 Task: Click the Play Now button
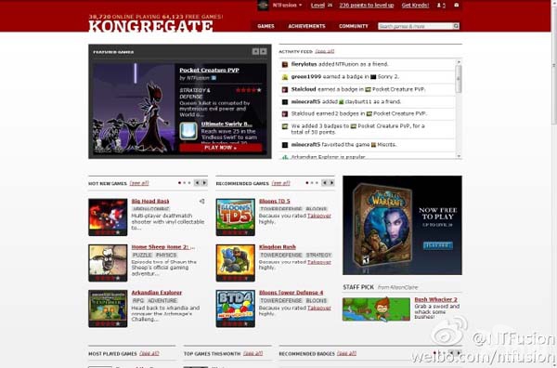(x=221, y=148)
